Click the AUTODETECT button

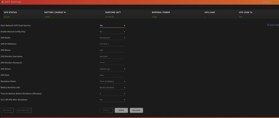24,111
